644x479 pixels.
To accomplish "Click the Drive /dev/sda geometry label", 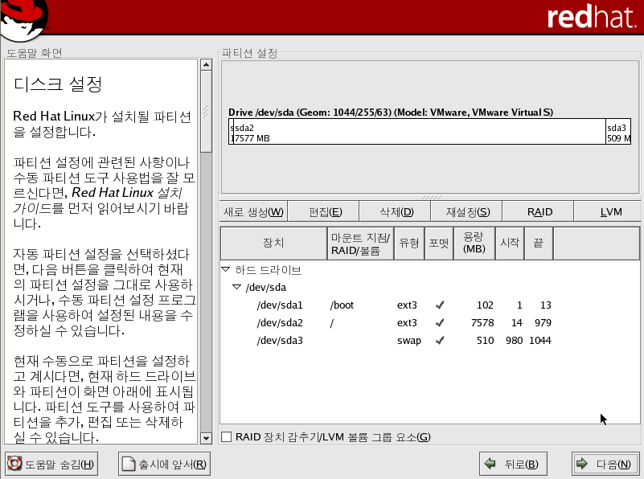I will (x=391, y=112).
